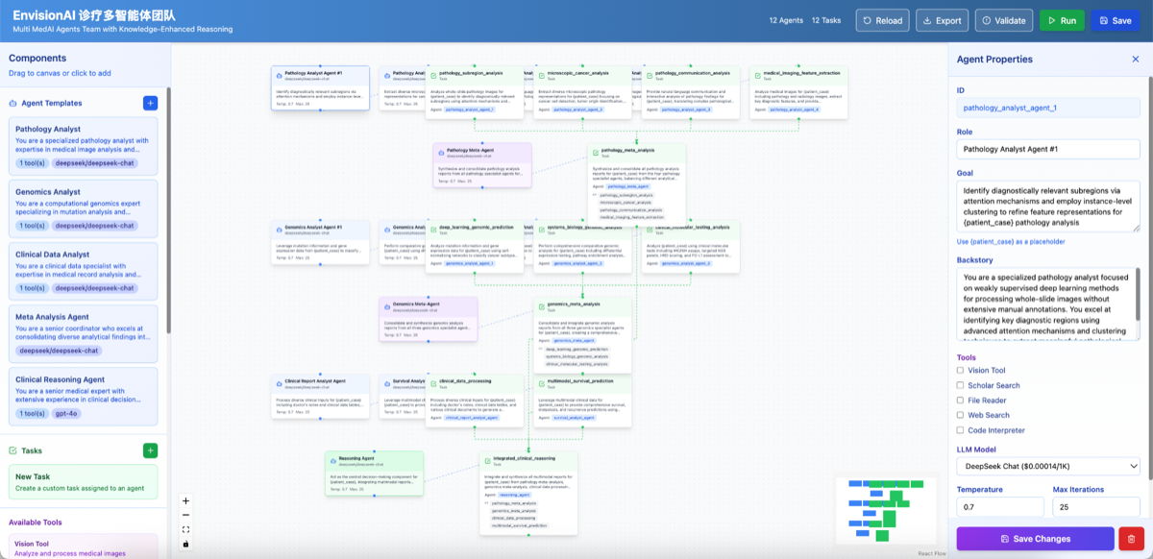Screen dimensions: 1153x559
Task: Enable the Web Search checkbox
Action: coord(961,415)
